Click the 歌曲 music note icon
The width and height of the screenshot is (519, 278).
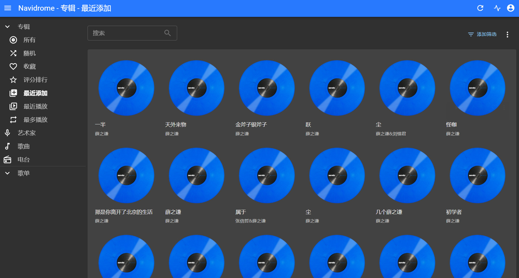[x=7, y=146]
